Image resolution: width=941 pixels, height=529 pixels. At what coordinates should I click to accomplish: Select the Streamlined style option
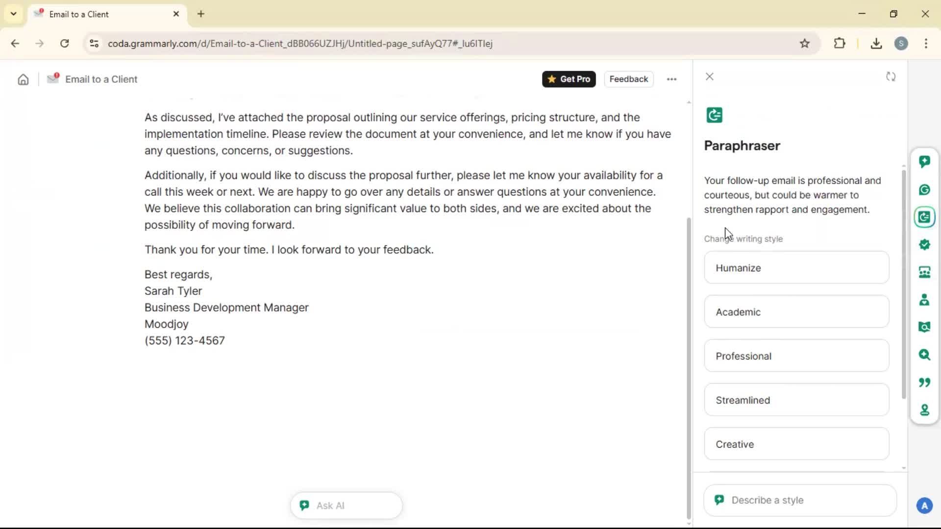(796, 400)
